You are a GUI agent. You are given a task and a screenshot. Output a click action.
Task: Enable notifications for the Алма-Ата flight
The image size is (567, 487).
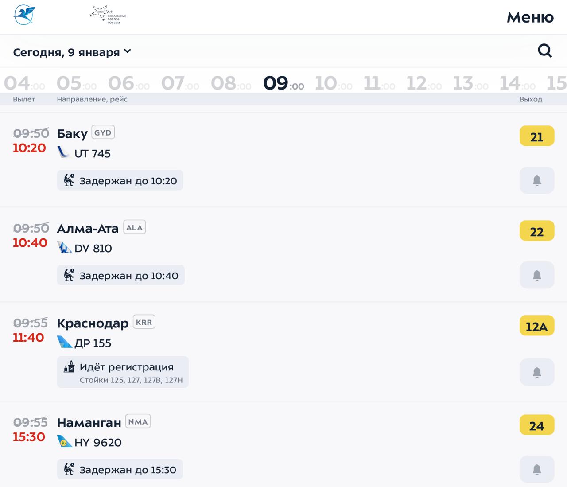537,275
